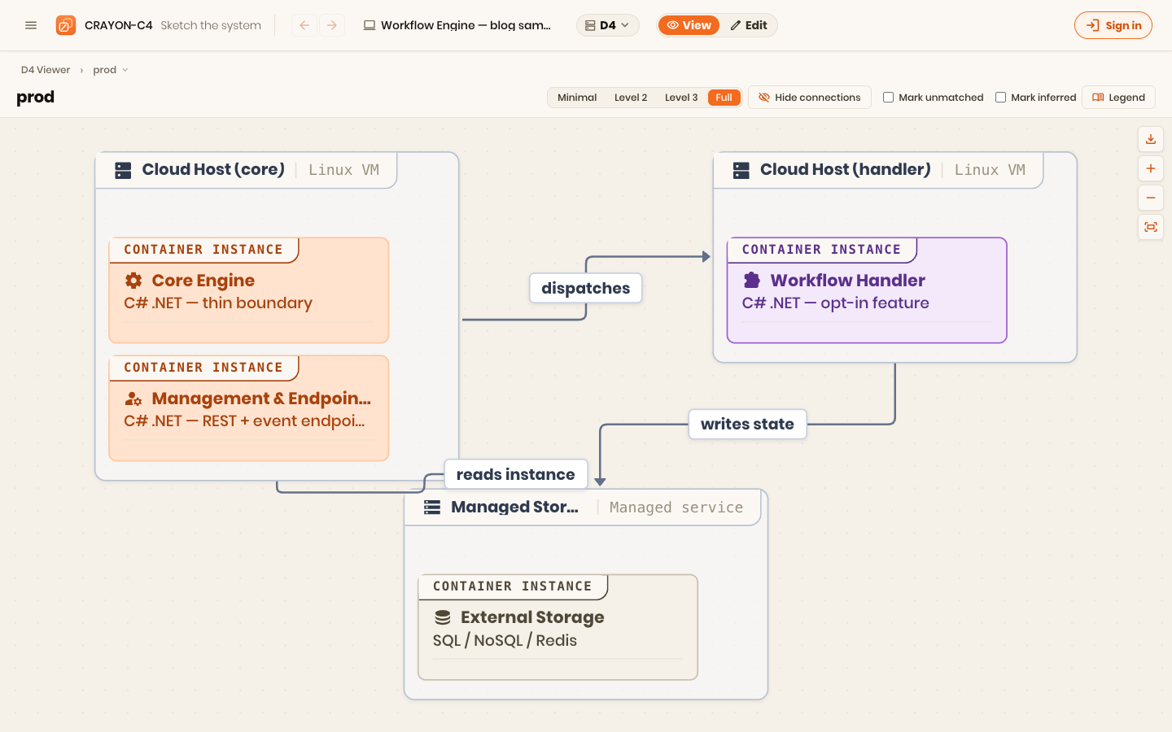This screenshot has width=1172, height=732.
Task: Click the Workflow Handler puzzle icon
Action: [x=752, y=281]
